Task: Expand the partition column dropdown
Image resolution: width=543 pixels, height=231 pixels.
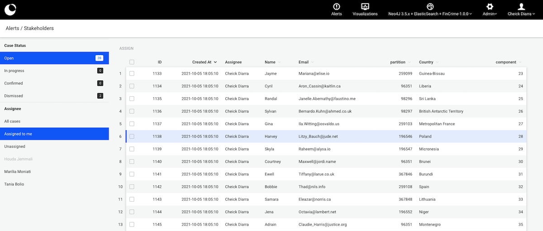Action: click(410, 62)
